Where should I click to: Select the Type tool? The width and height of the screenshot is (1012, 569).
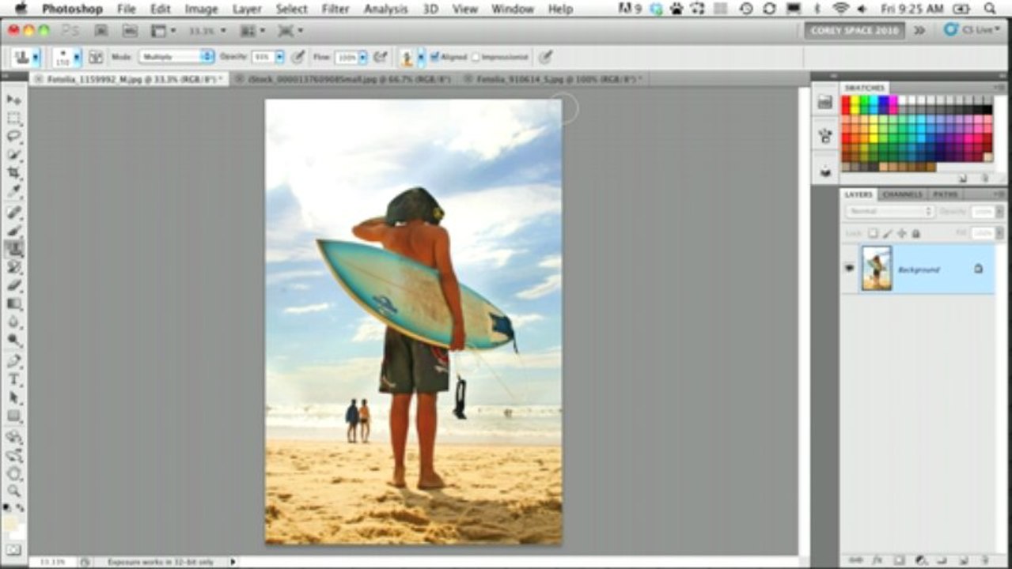(14, 379)
